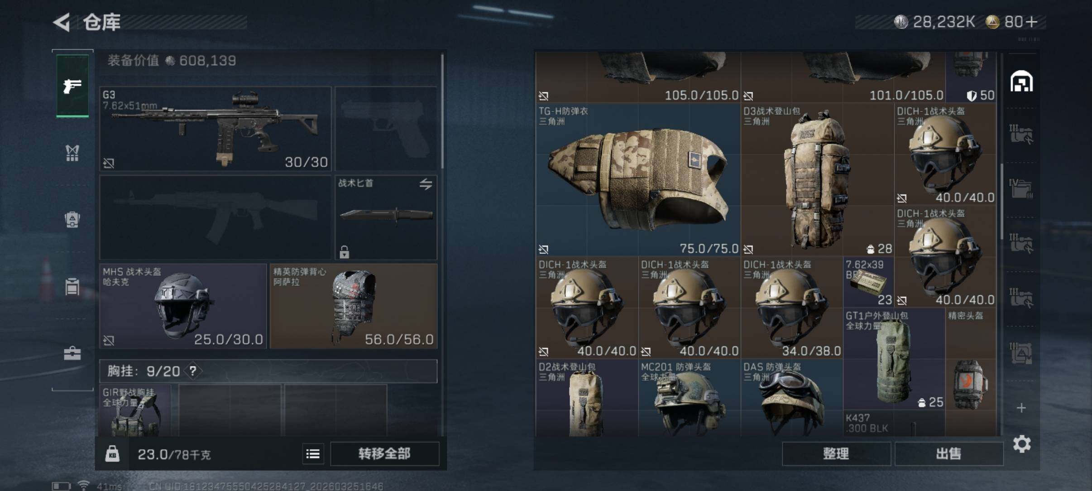
Task: Add a new storage container plus icon
Action: (1021, 408)
